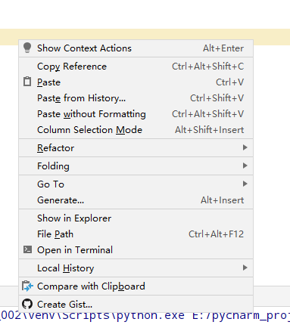Click the clipboard Paste icon
This screenshot has width=290, height=325.
(x=27, y=82)
